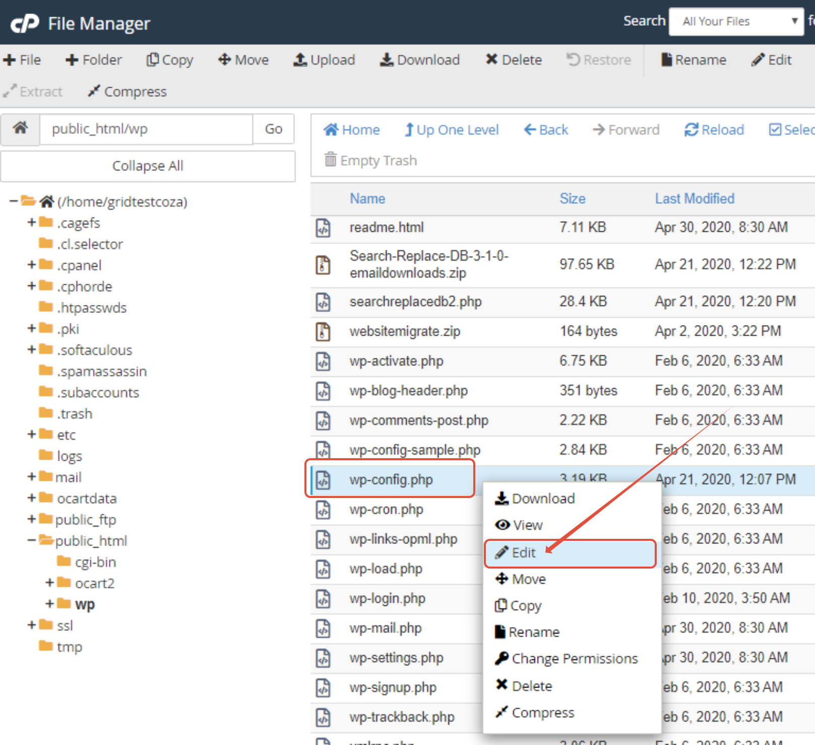Expand the .cagefs folder
Screen dimensions: 815x745
[32, 222]
